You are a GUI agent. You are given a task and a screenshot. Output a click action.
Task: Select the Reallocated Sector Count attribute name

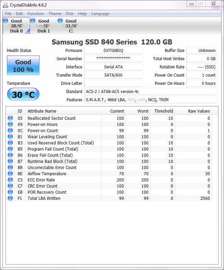52,118
